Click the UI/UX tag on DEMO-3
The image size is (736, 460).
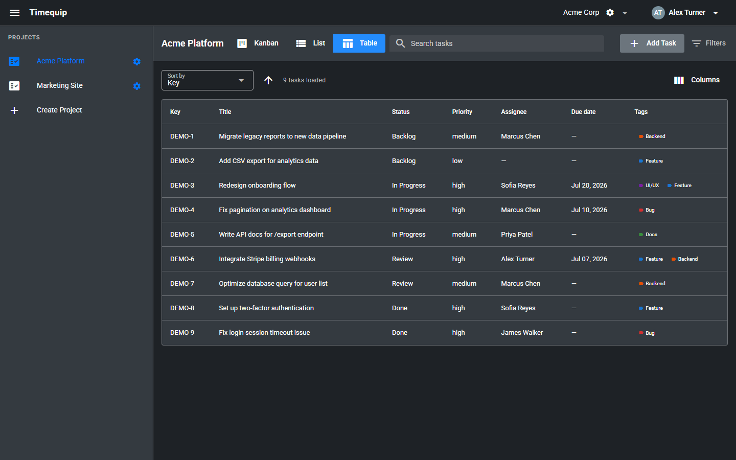(x=649, y=186)
